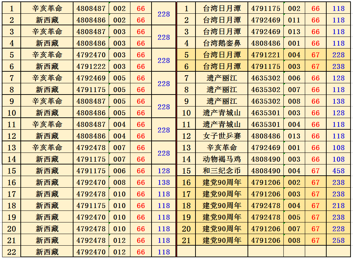This screenshot has height=259, width=353.
Task: Click the 动物褐马鸡 cell
Action: click(222, 159)
